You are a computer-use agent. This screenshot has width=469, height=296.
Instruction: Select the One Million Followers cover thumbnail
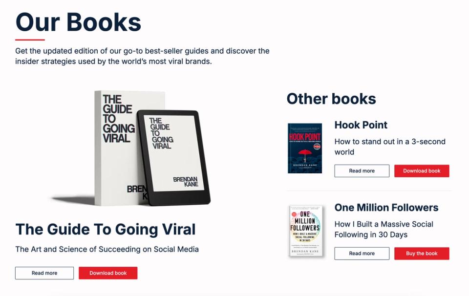pyautogui.click(x=306, y=231)
